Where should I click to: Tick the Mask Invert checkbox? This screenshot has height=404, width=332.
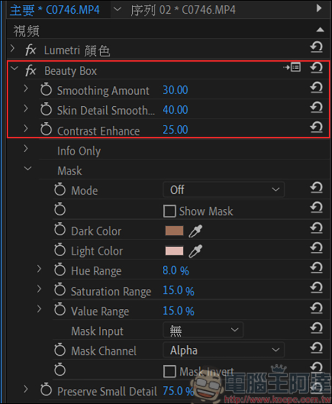pos(170,371)
